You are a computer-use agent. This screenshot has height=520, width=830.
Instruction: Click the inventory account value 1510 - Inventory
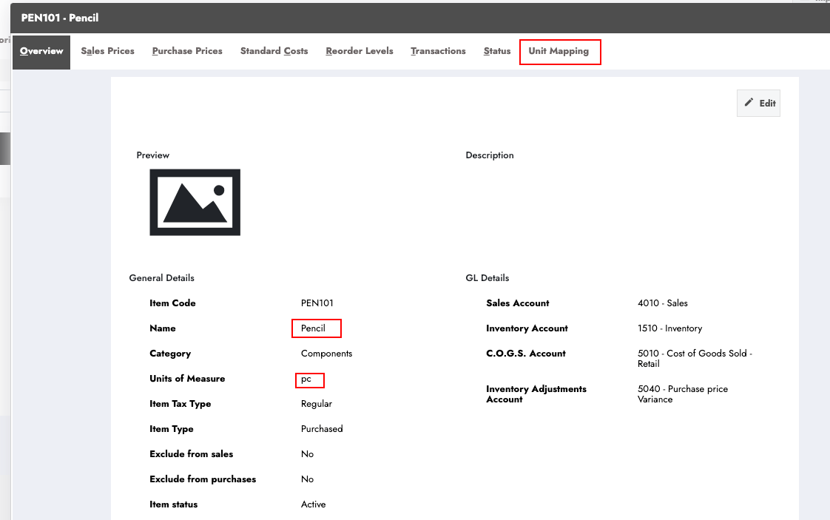(669, 328)
